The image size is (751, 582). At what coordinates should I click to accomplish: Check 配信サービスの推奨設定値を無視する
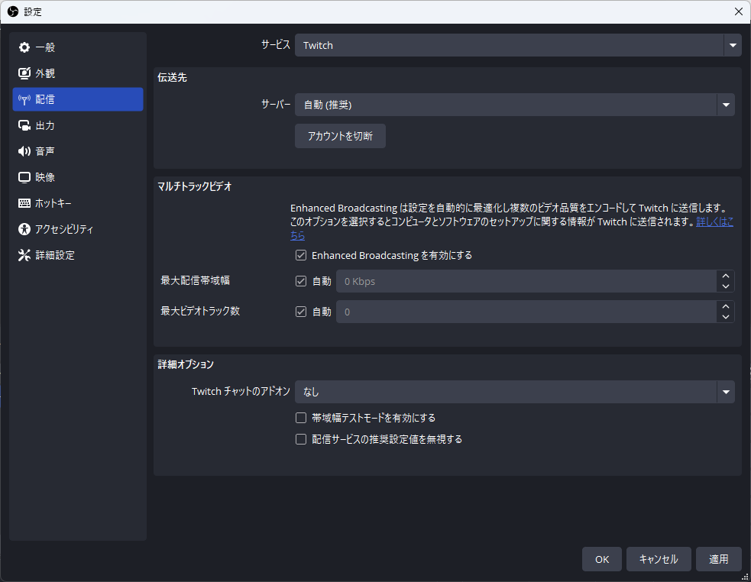(x=300, y=439)
